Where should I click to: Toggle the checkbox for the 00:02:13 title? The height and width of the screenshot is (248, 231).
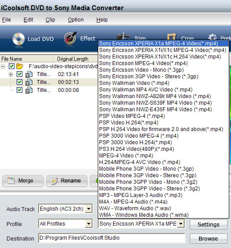click(x=19, y=82)
